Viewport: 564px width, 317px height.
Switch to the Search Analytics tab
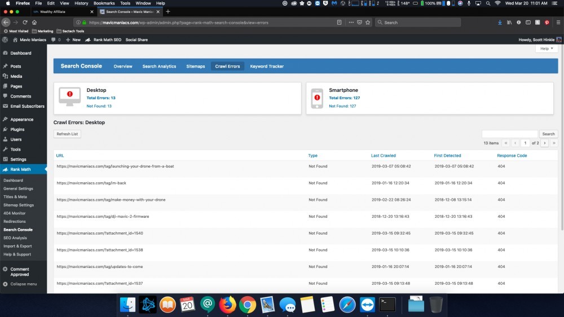pyautogui.click(x=159, y=66)
